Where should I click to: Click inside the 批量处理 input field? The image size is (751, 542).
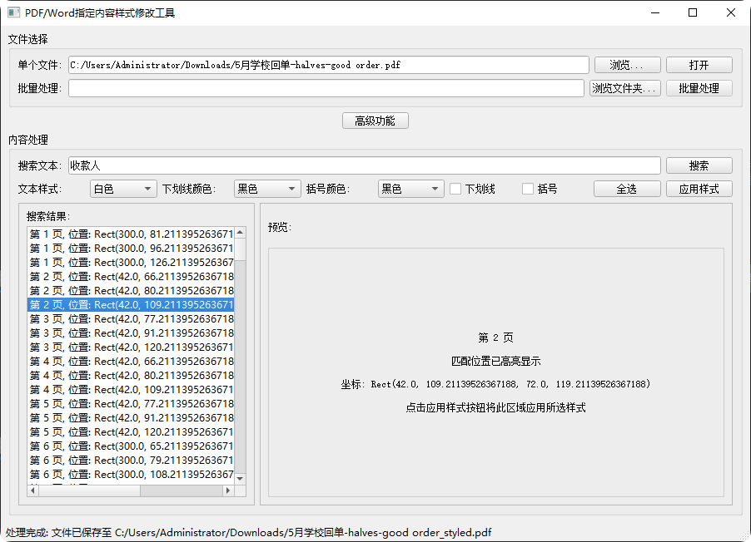[x=325, y=87]
